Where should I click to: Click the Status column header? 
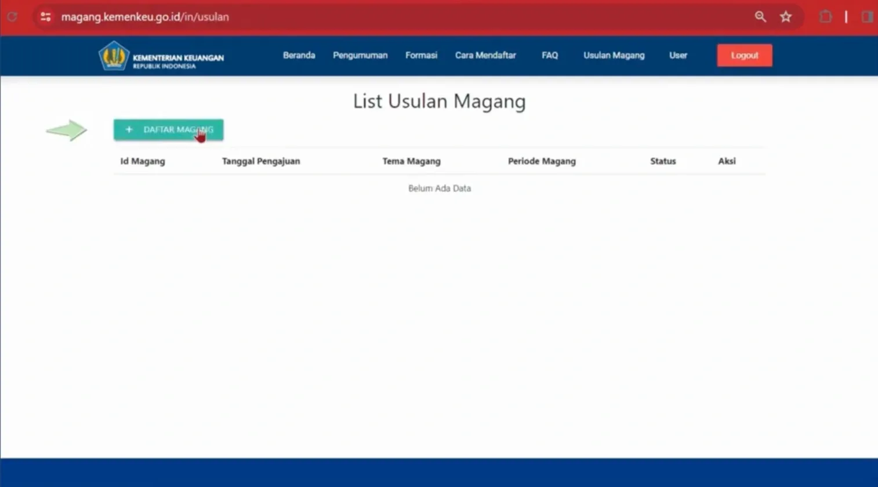[663, 161]
